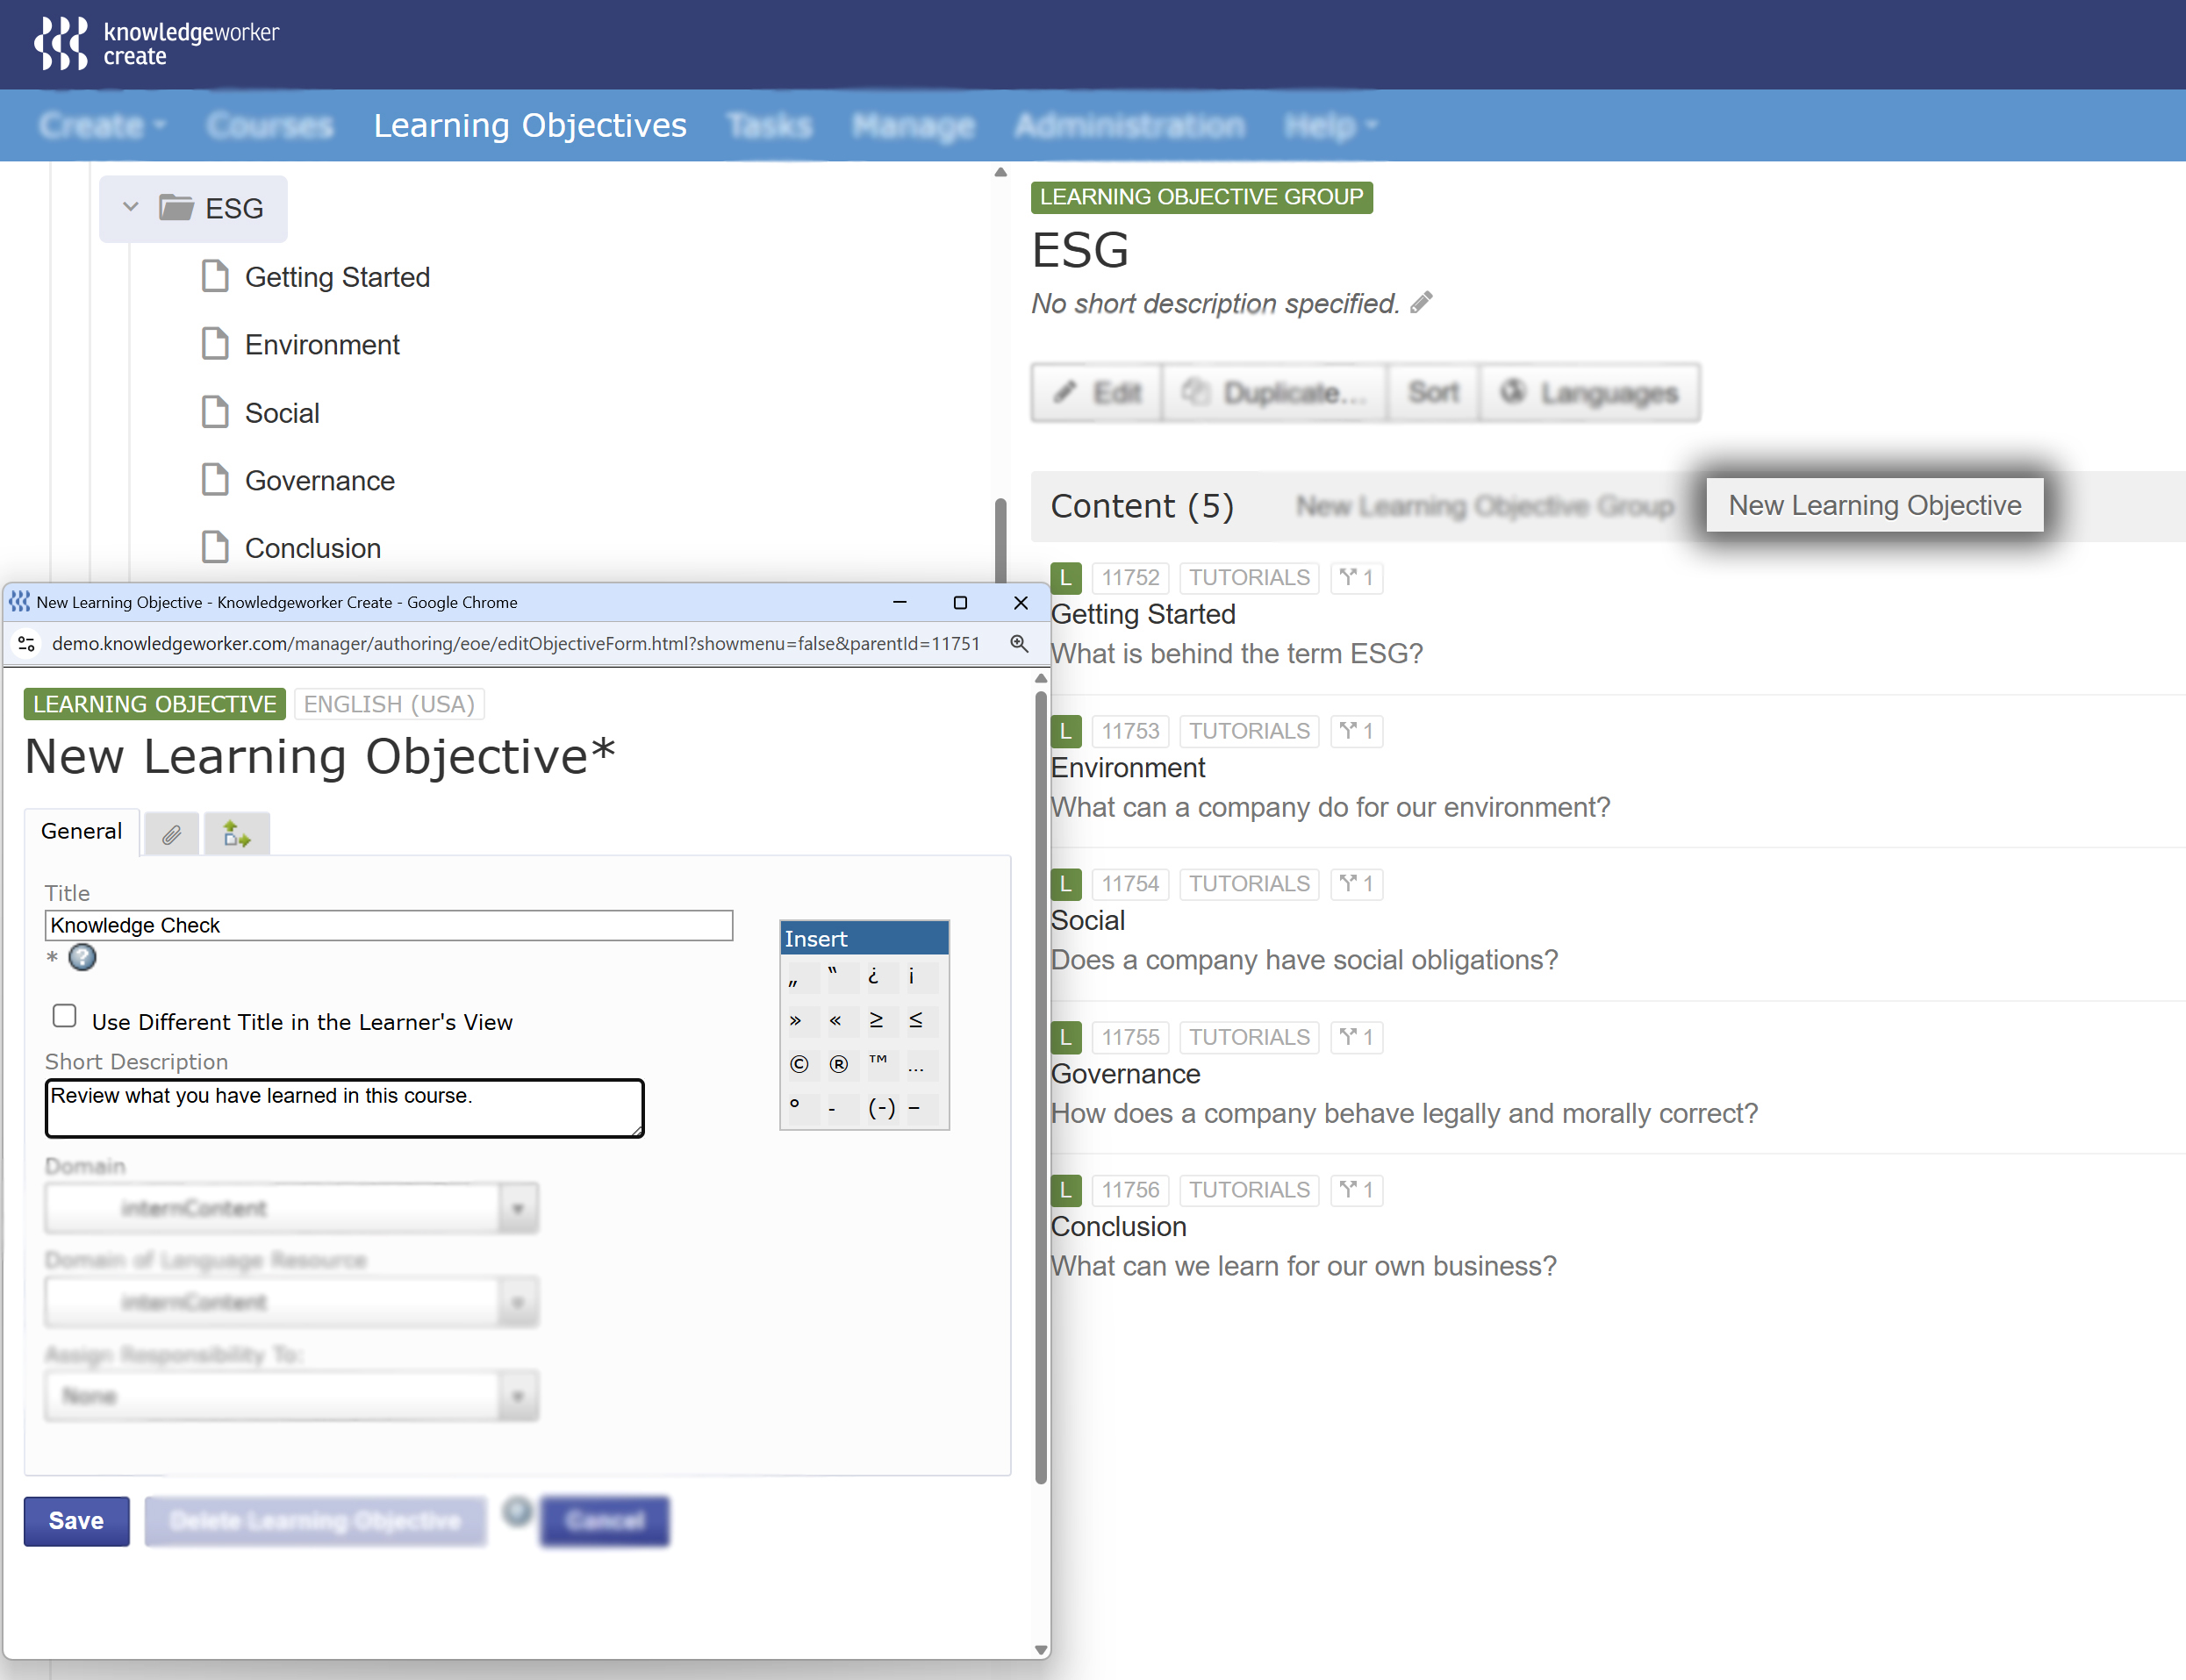Screen dimensions: 2186x1680
Task: Collapse the ESG folder tree node
Action: tap(130, 207)
